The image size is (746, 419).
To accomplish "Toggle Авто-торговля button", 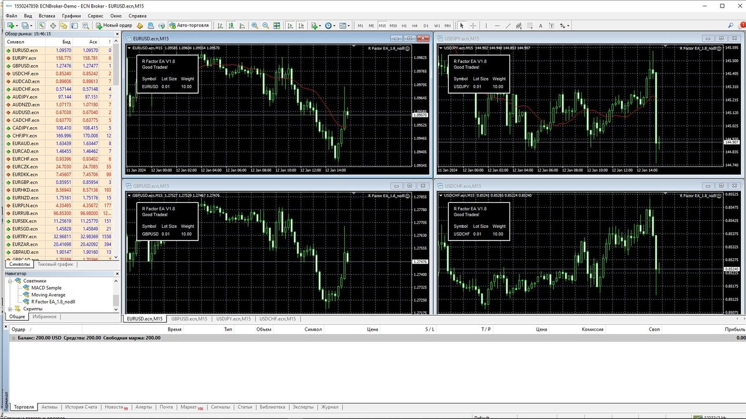I will 189,25.
